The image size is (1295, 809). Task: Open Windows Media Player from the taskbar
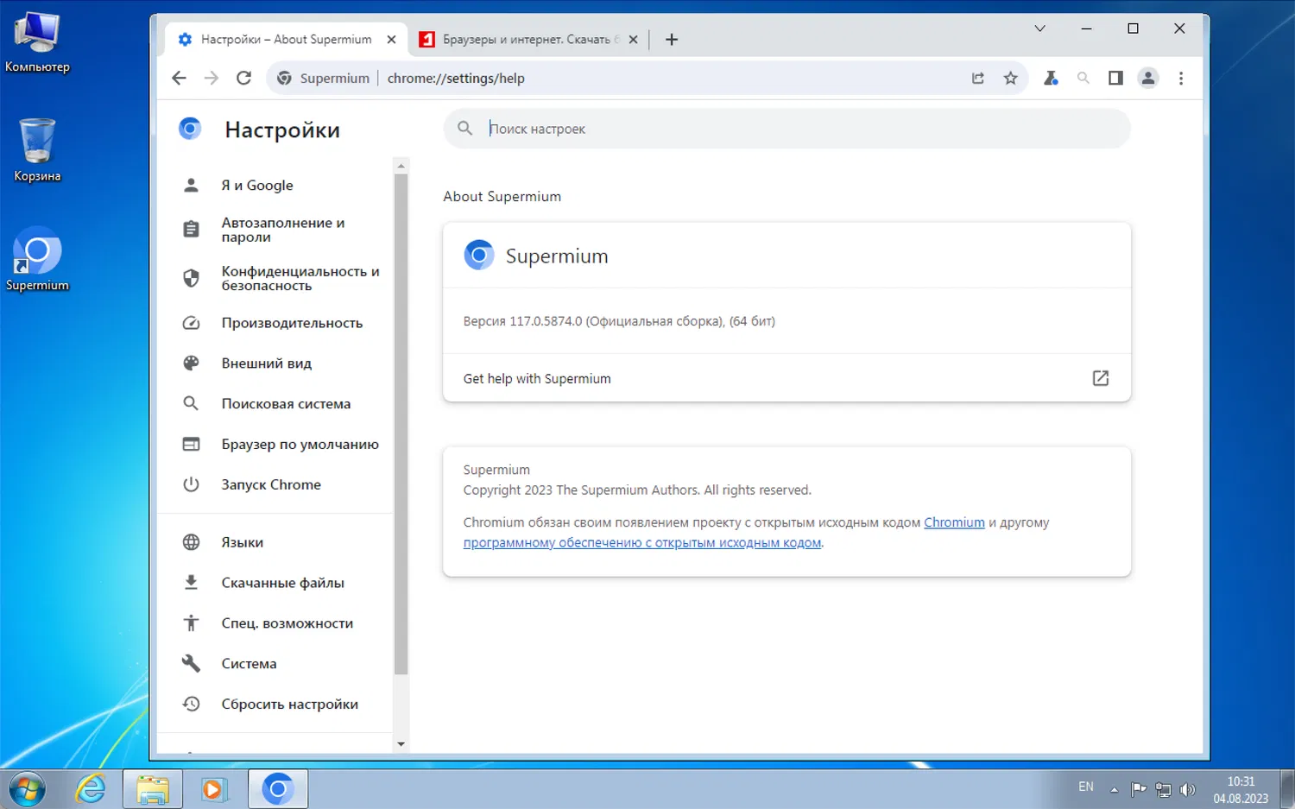click(214, 789)
